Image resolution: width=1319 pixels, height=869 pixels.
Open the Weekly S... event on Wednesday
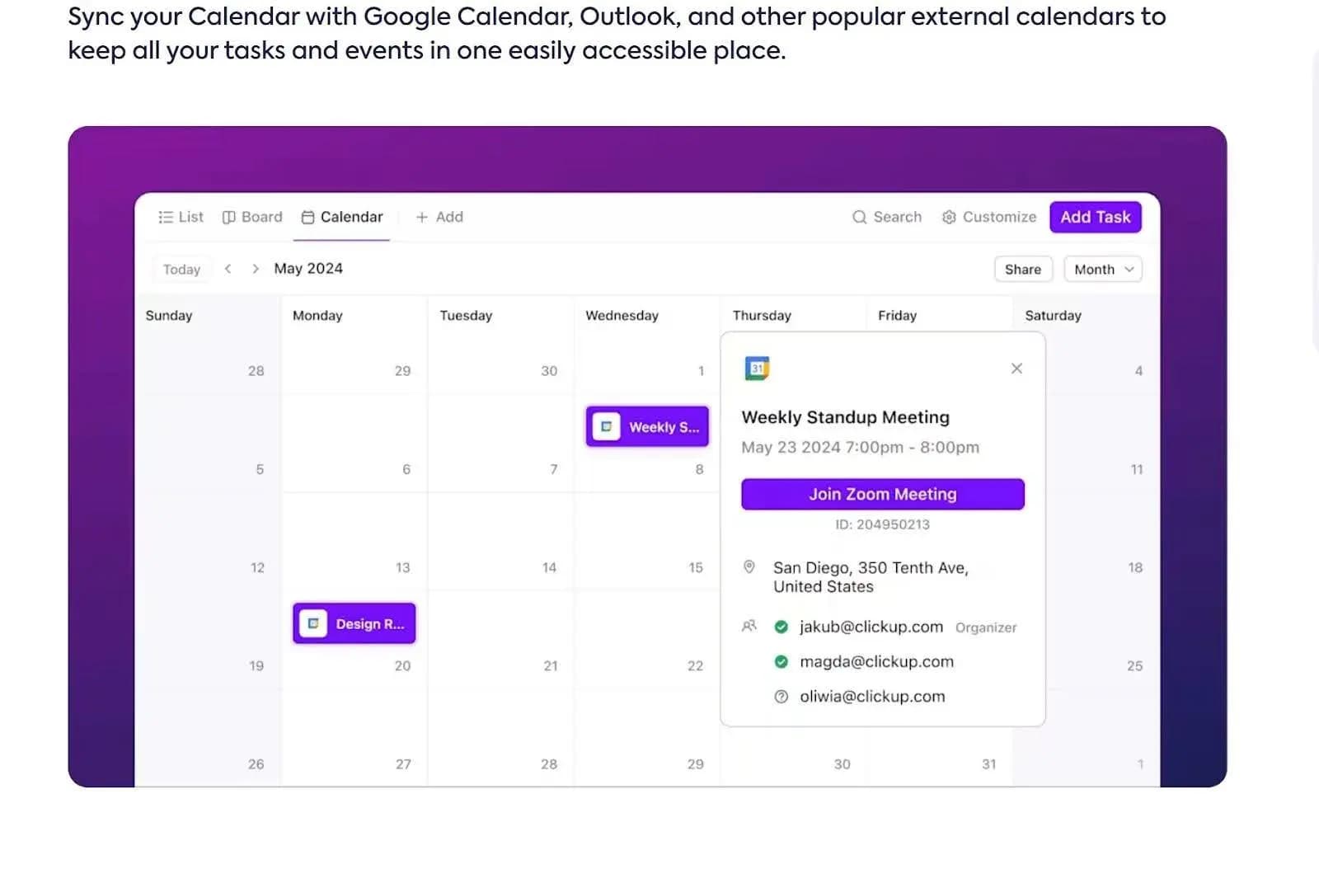click(647, 427)
